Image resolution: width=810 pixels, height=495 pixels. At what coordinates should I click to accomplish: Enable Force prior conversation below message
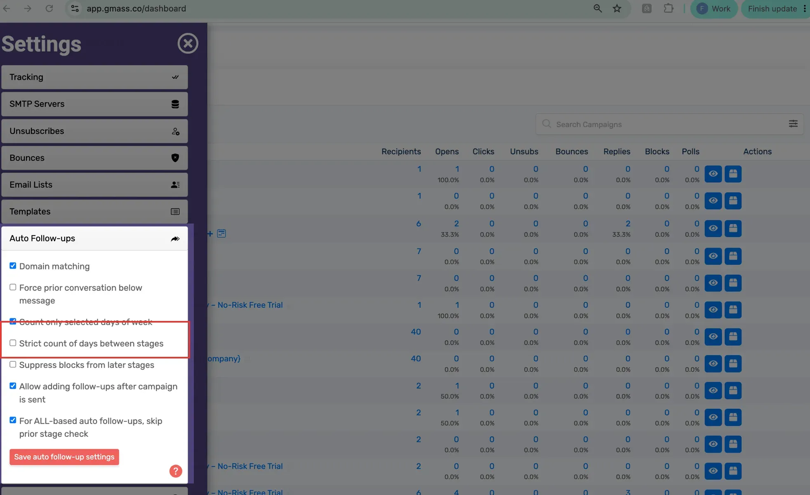[x=13, y=287]
